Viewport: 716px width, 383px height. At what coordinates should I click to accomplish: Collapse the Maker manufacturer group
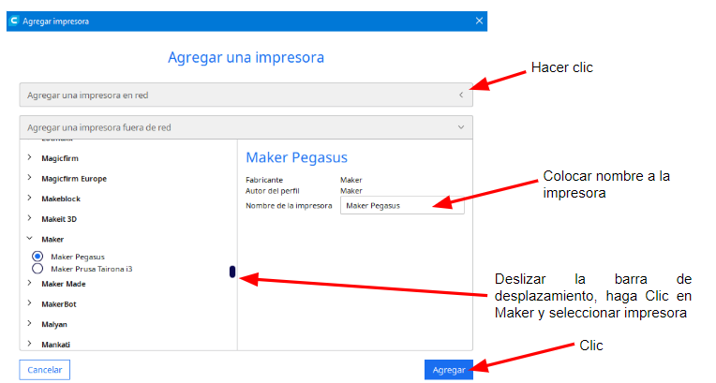point(30,238)
